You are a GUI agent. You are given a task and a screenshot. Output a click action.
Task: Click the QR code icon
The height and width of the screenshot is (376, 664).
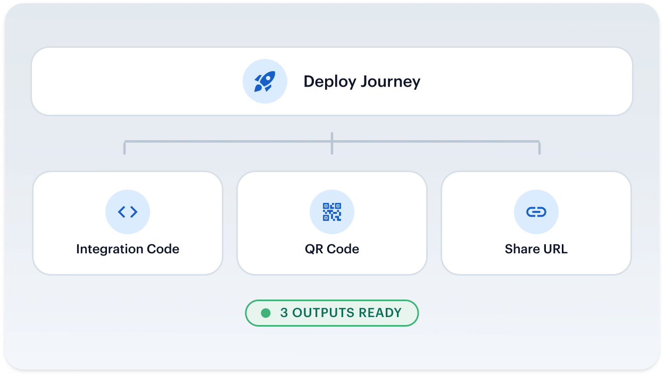332,212
